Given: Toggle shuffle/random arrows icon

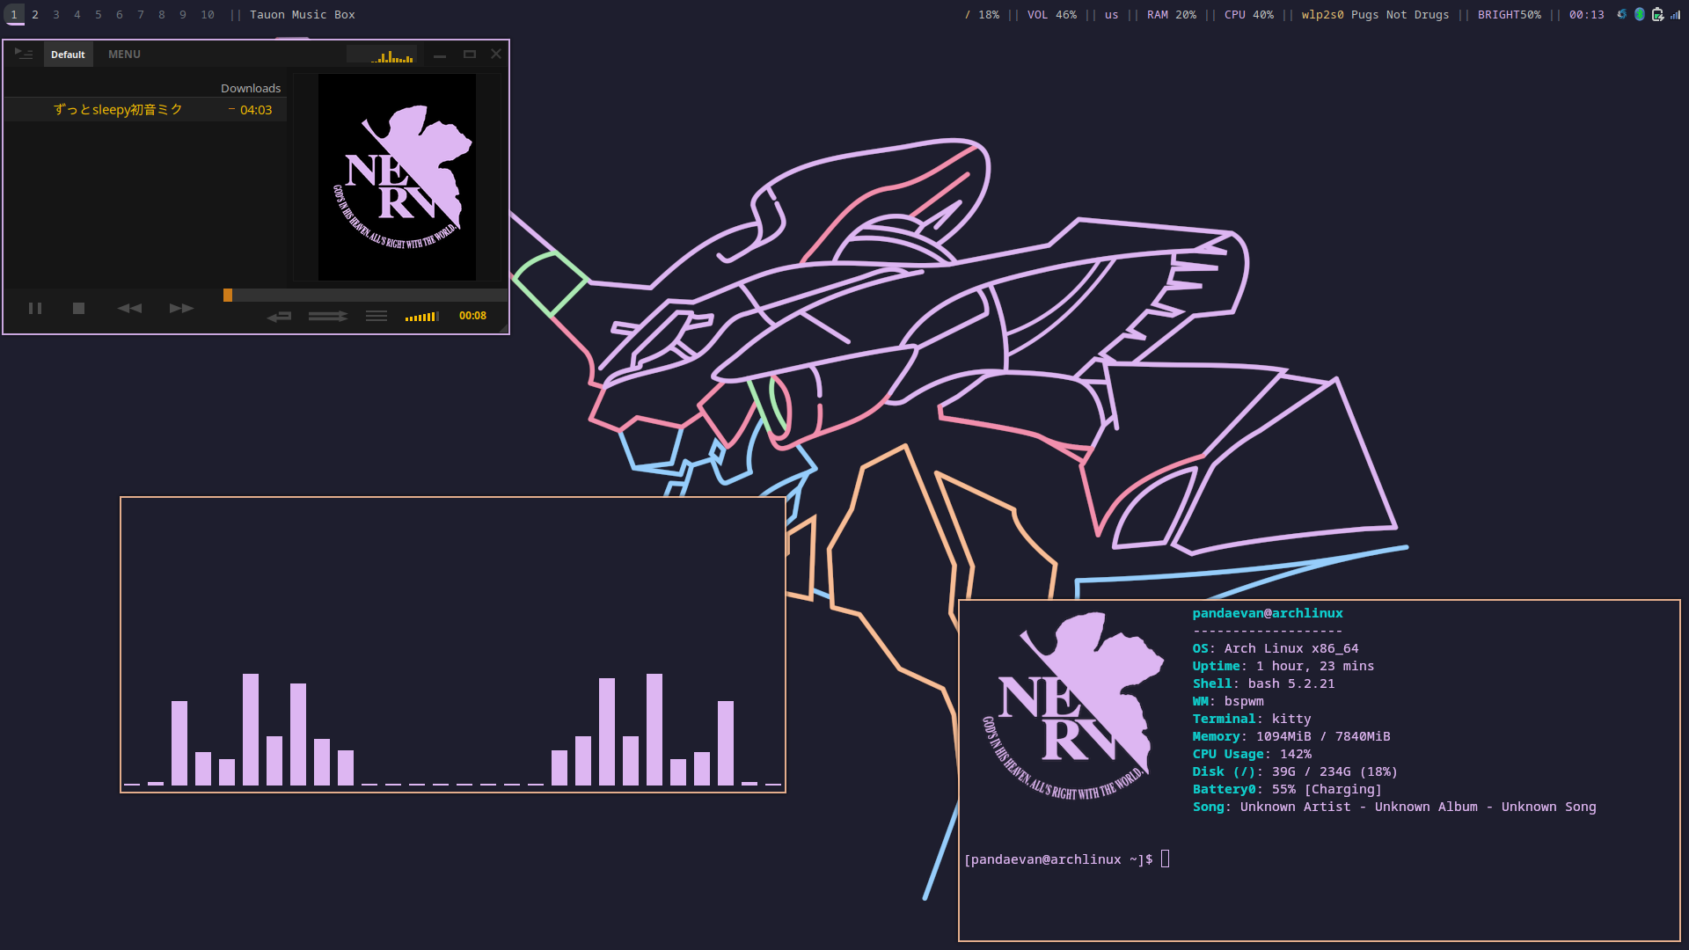Looking at the screenshot, I should 327,316.
